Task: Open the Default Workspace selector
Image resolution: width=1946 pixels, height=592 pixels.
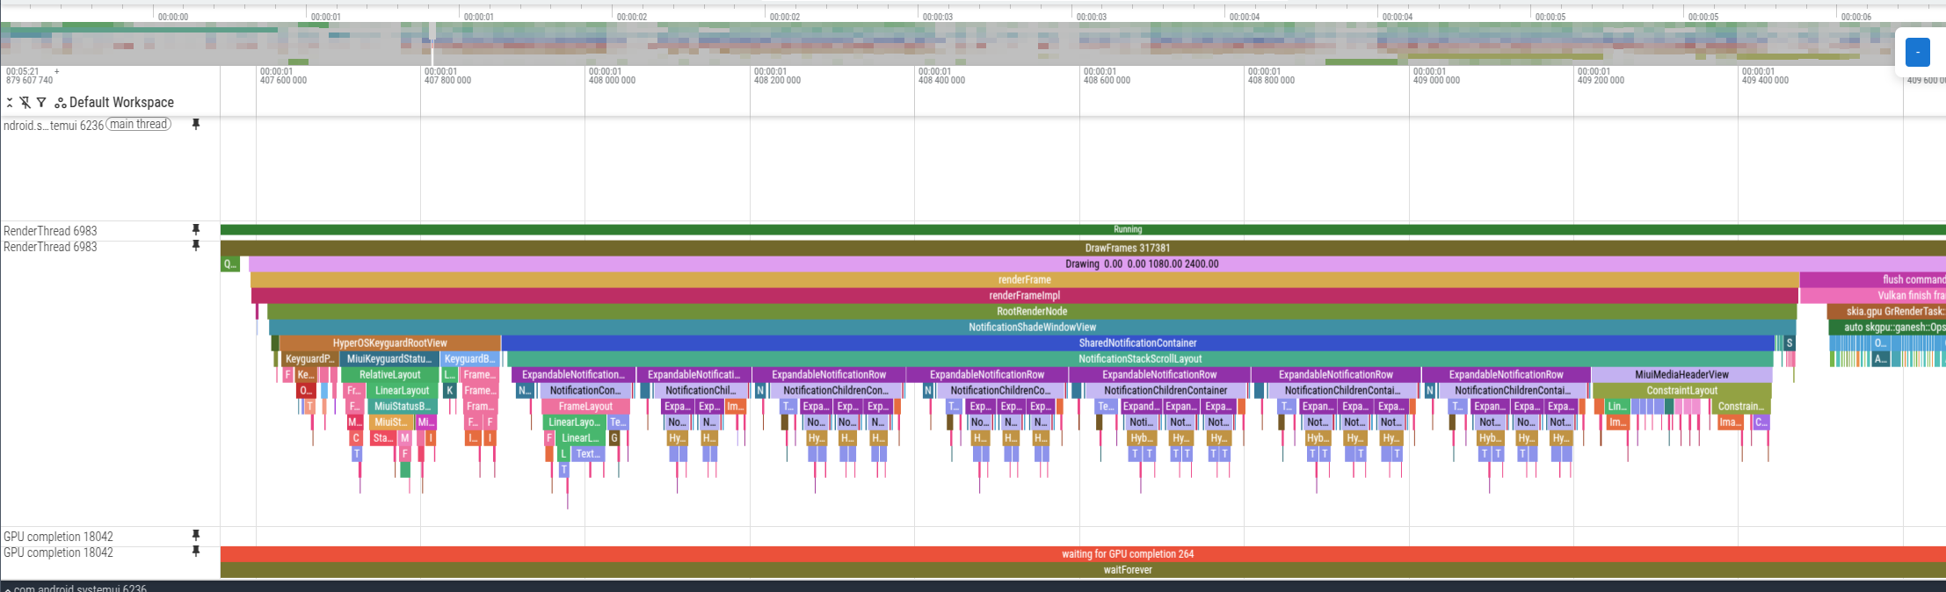Action: point(121,103)
